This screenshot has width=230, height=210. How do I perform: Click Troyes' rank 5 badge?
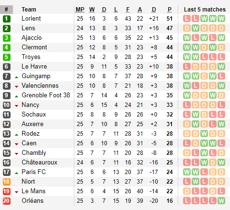(x=7, y=57)
